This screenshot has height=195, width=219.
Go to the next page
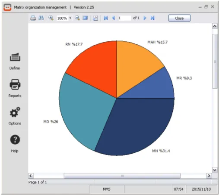145,18
